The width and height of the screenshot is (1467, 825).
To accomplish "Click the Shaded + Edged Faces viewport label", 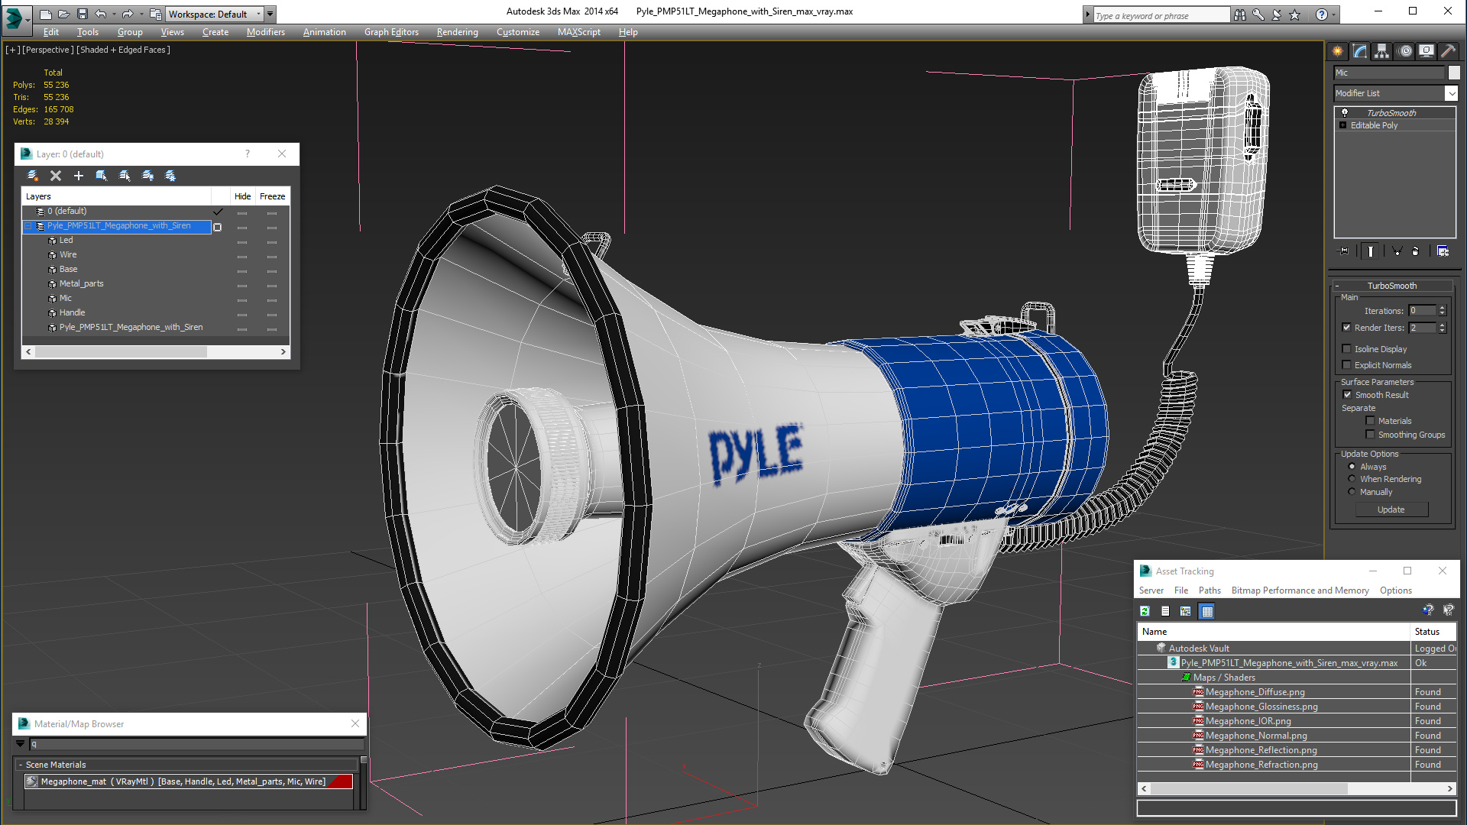I will click(124, 50).
